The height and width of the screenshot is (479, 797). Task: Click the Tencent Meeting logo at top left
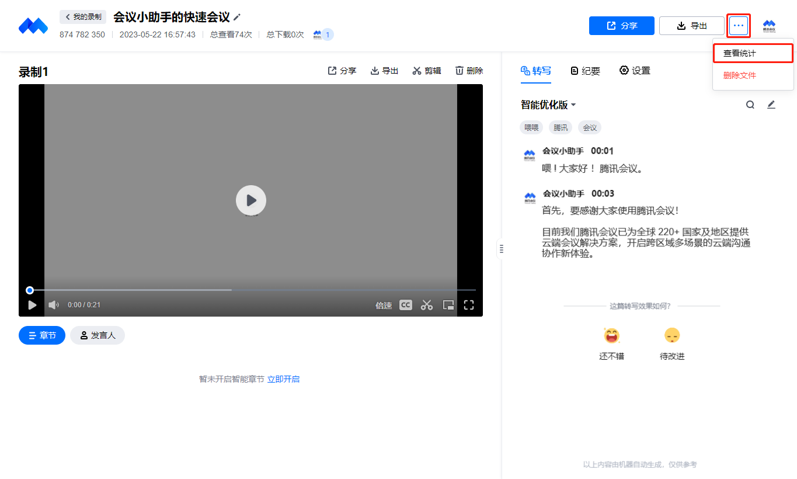[x=33, y=26]
